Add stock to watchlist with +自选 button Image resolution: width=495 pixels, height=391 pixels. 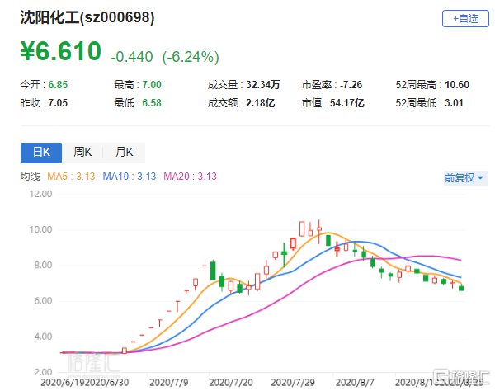[x=465, y=19]
